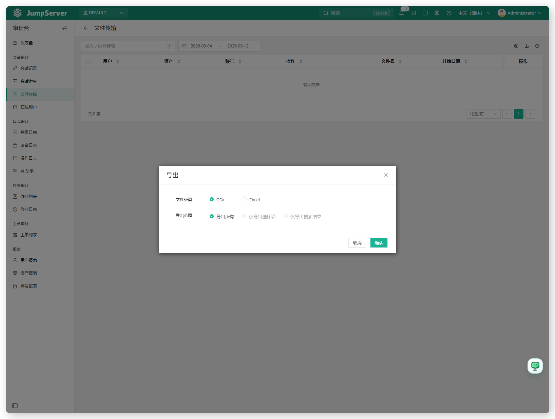Click the Administrator avatar icon
This screenshot has height=419, width=555.
pos(501,13)
